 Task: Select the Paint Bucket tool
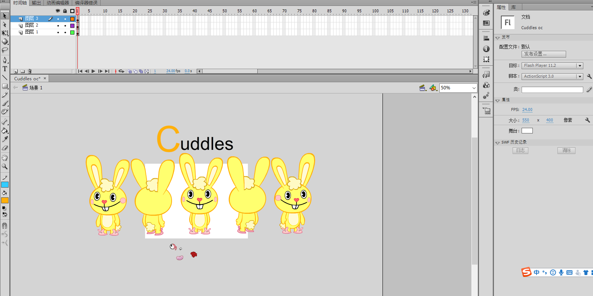[x=4, y=130]
